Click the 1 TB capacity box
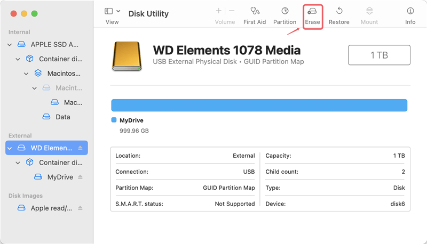 tap(379, 55)
